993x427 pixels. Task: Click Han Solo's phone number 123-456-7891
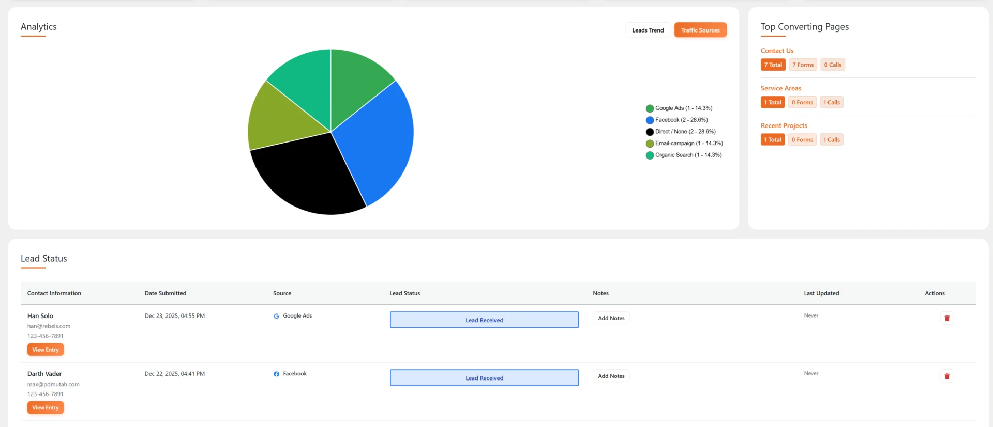click(x=46, y=336)
